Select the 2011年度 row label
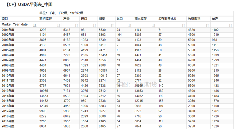The image size is (235, 132). 8,80
